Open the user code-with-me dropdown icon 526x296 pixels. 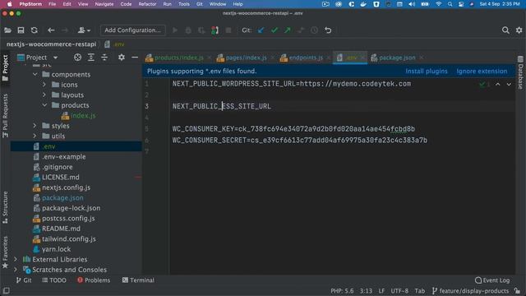click(x=84, y=30)
